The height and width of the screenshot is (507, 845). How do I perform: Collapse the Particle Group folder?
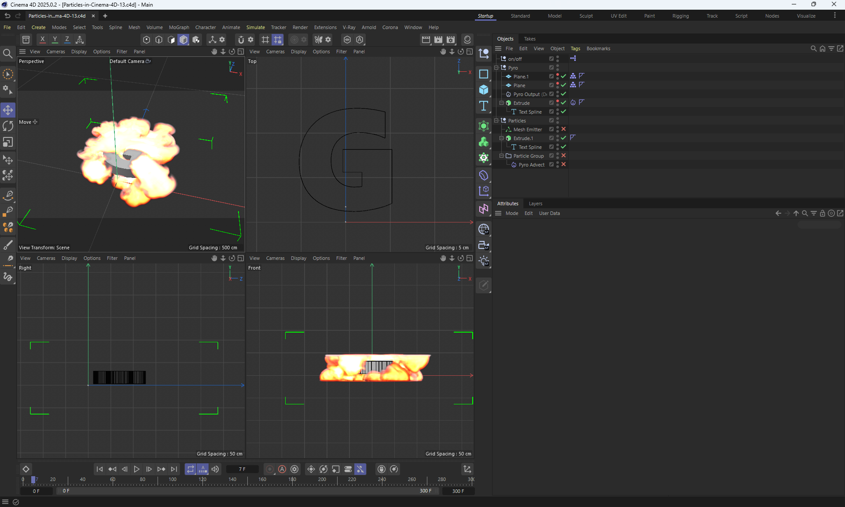[501, 156]
